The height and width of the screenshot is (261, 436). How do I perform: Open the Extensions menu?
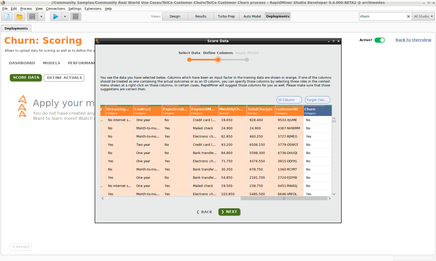[x=93, y=9]
